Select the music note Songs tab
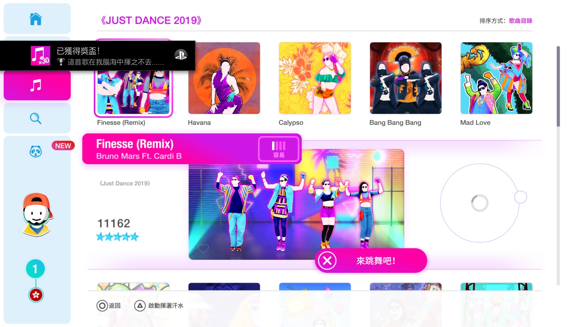Screen dimensions: 581x327 point(36,85)
